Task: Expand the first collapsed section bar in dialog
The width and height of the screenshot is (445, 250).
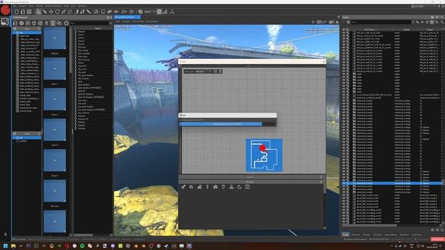Action: 250,178
